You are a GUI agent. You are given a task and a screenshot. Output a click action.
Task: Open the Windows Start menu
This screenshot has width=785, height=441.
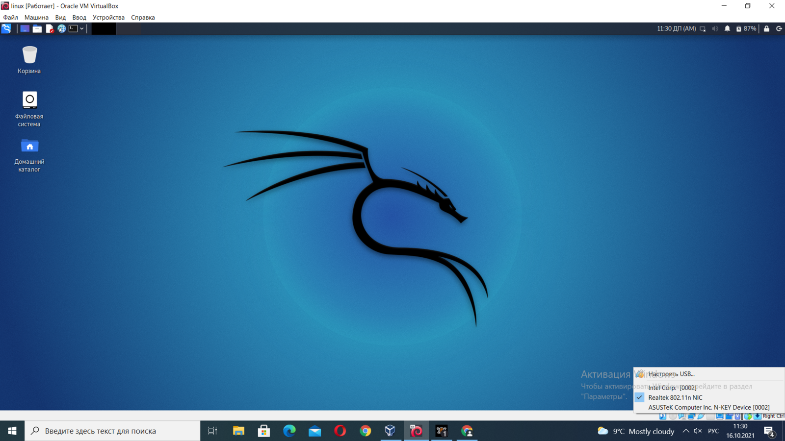(x=12, y=431)
